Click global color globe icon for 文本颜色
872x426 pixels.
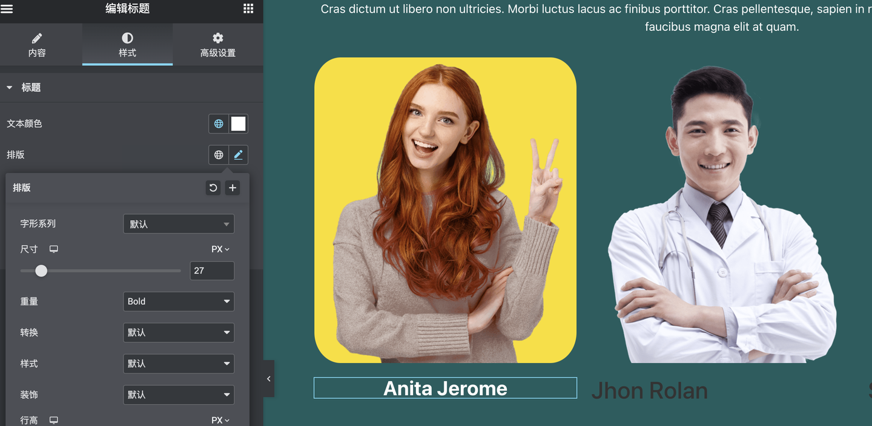pos(219,123)
